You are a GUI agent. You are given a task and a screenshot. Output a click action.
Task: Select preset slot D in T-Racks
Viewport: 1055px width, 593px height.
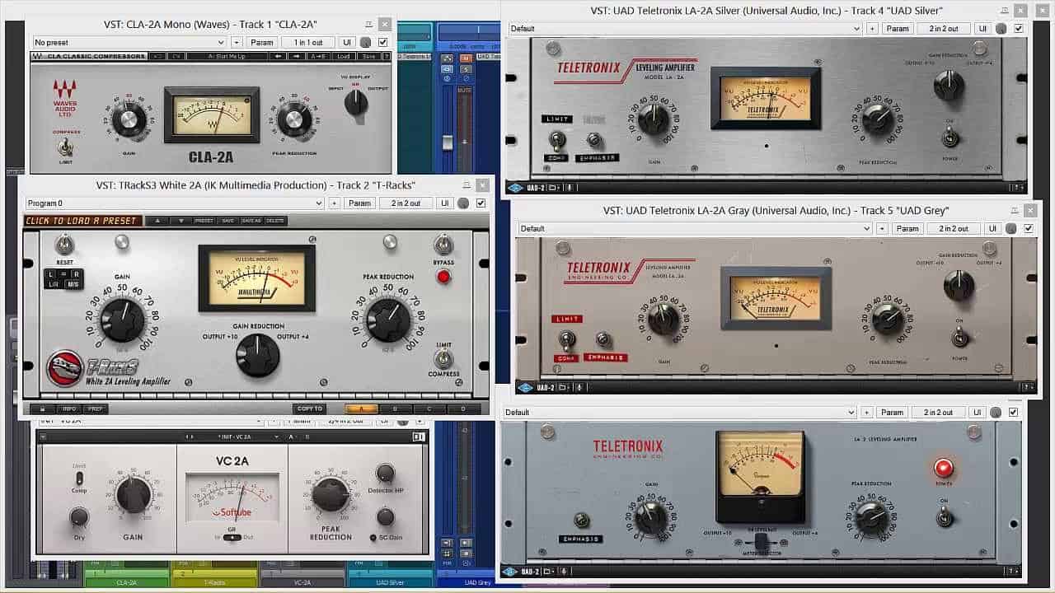click(463, 409)
